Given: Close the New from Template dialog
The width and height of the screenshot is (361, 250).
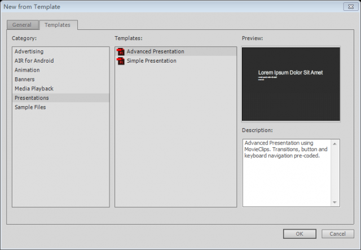Looking at the screenshot, I should (351, 7).
